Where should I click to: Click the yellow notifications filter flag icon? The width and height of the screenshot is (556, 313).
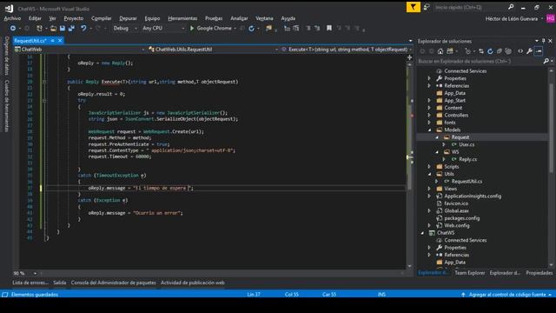point(414,7)
